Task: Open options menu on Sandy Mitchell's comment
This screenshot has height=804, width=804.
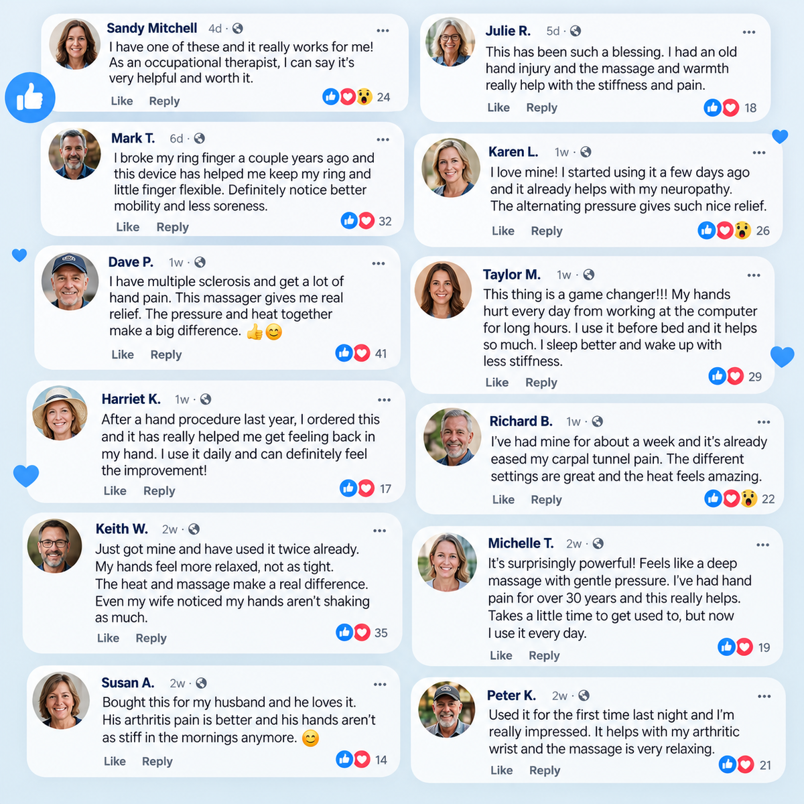Action: 383,30
